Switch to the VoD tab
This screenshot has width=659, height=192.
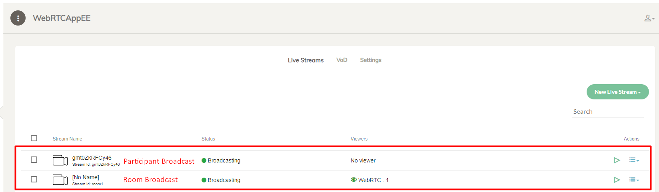[341, 60]
